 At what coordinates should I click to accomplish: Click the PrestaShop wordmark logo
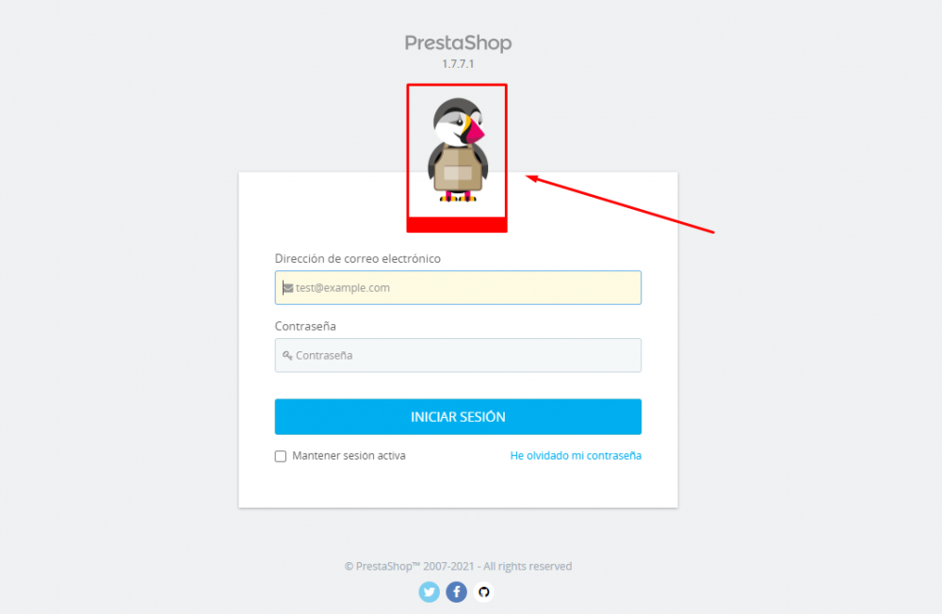458,42
